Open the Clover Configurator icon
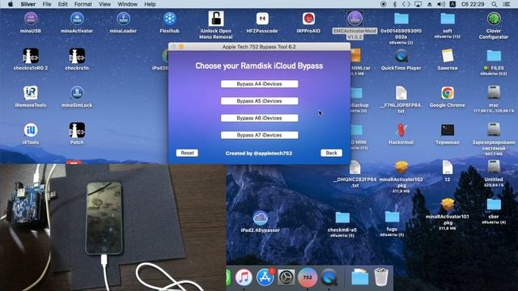This screenshot has height=291, width=518. (494, 19)
